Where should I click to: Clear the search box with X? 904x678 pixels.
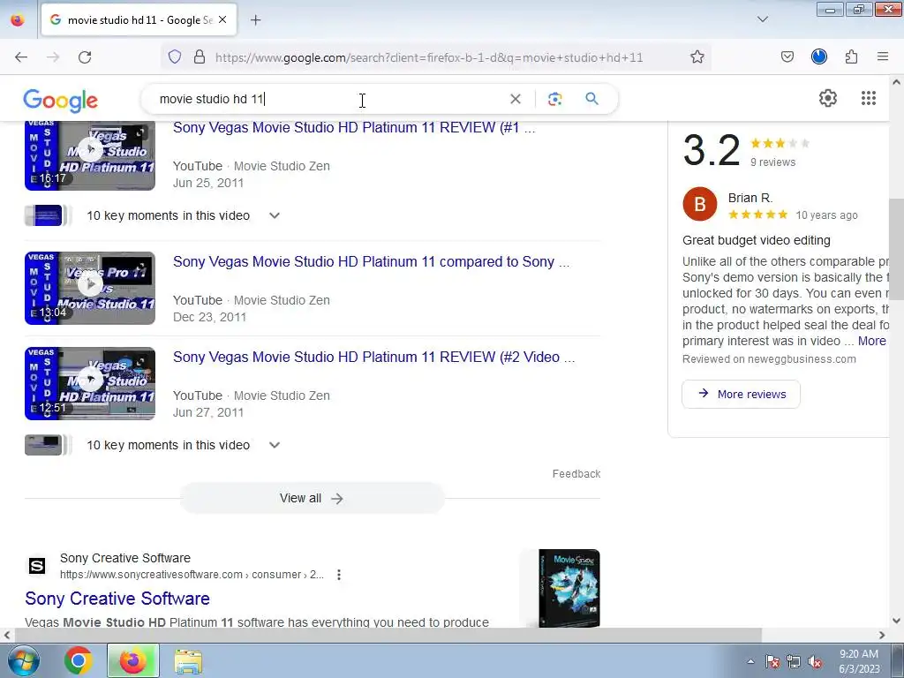point(516,99)
